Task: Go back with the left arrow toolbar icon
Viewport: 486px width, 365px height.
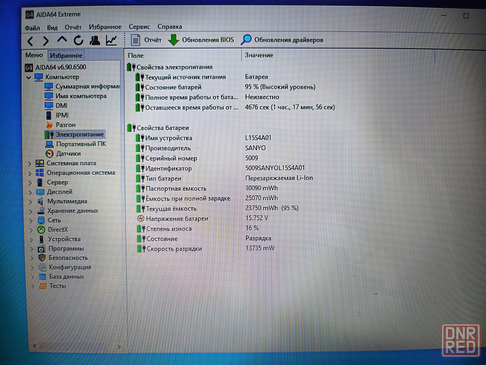Action: coord(30,41)
